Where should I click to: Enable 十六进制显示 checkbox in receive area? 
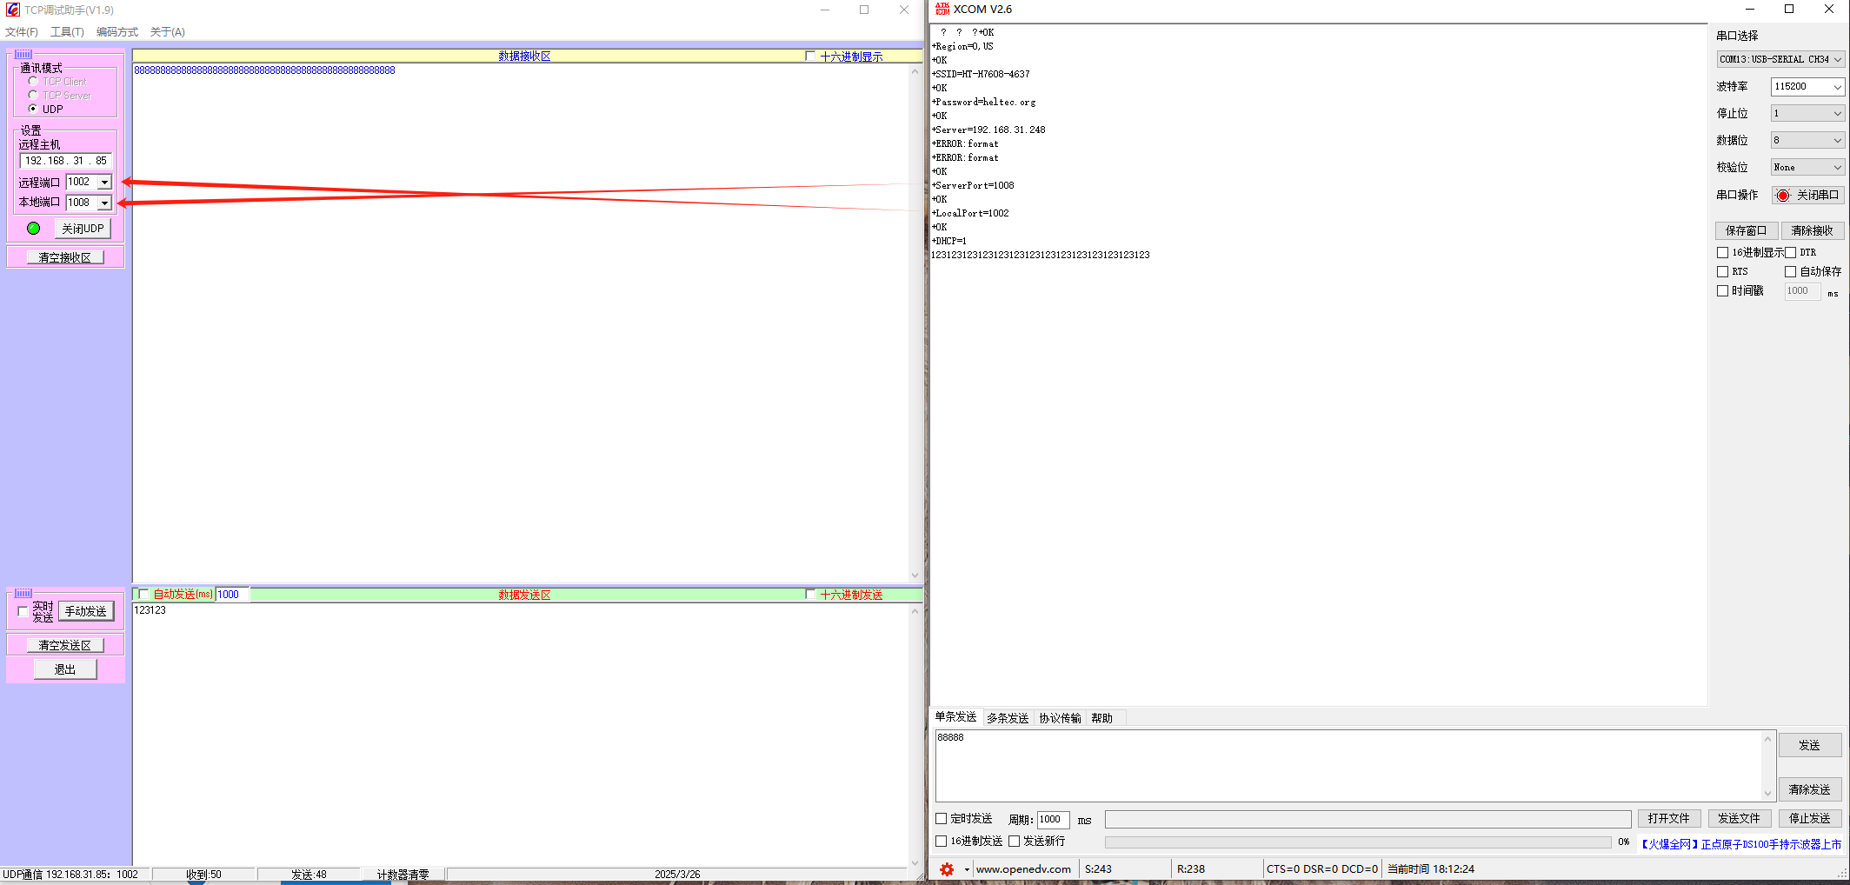click(810, 57)
